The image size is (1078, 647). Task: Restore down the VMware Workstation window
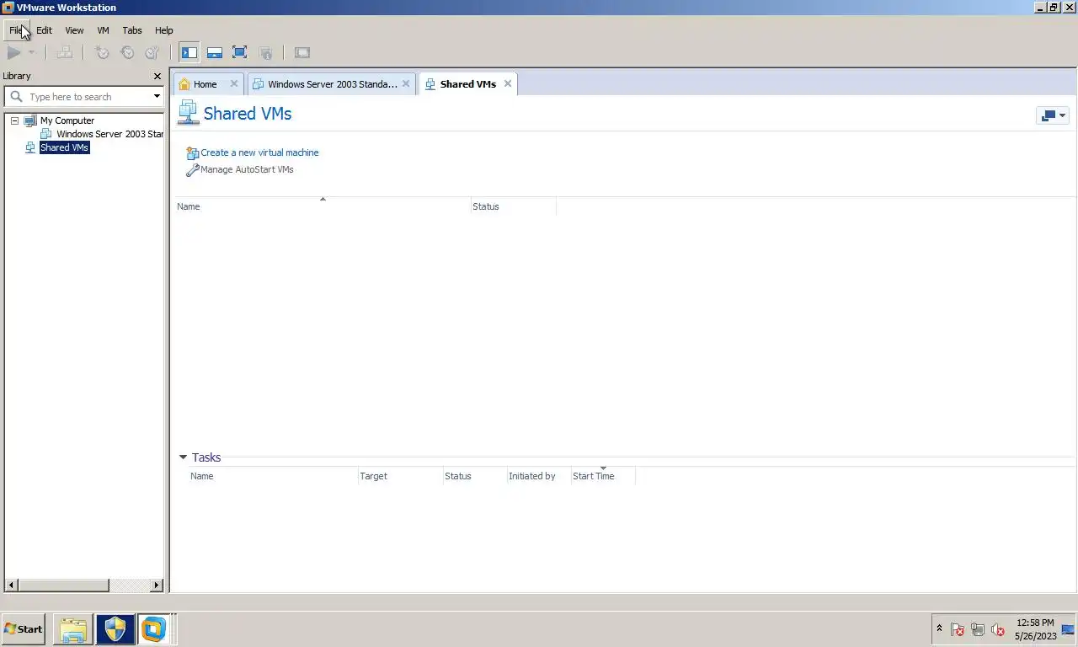(x=1054, y=8)
